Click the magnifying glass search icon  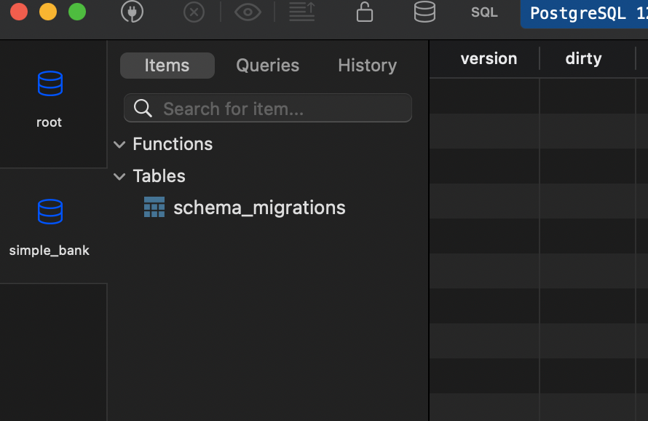[x=143, y=109]
